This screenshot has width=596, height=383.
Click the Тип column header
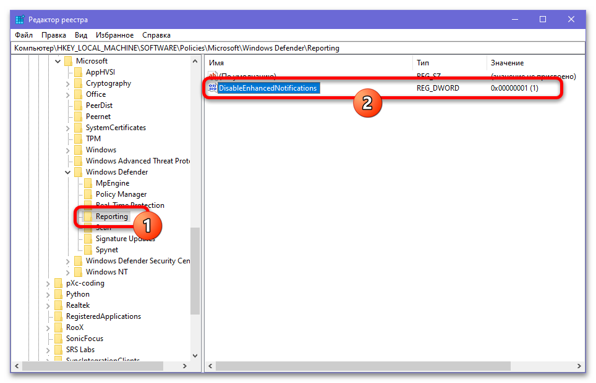coord(449,63)
